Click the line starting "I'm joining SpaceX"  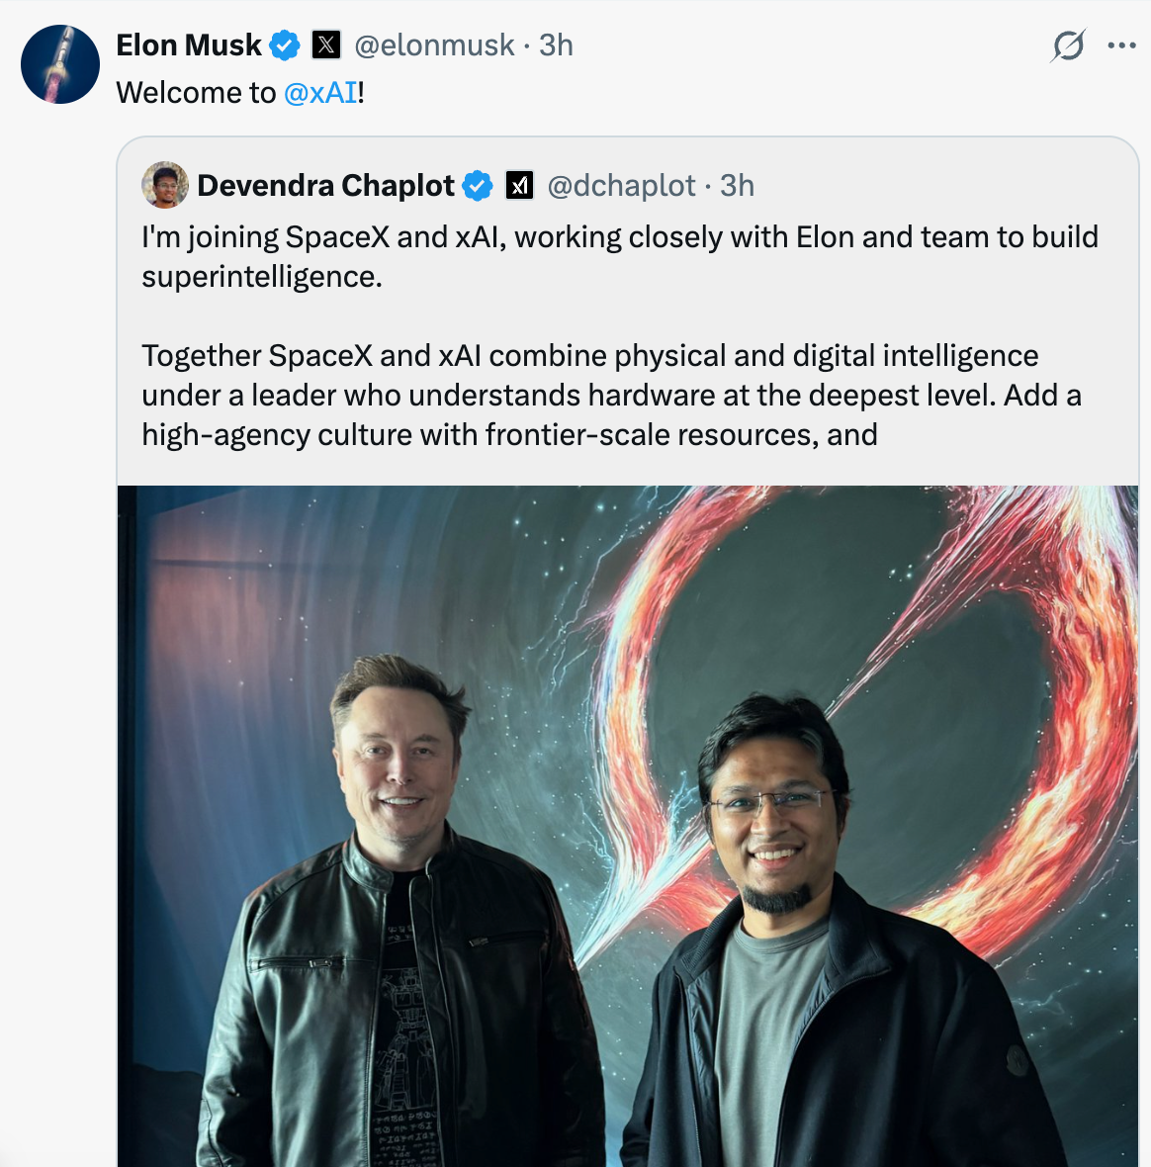[619, 237]
